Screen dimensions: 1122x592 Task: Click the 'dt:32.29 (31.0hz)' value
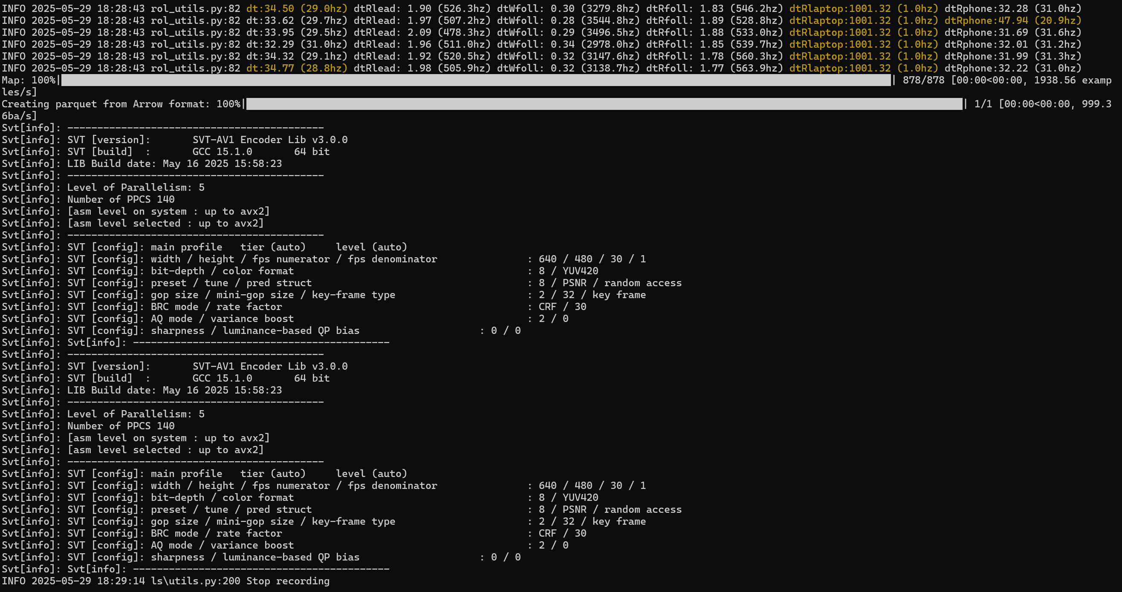coord(297,44)
